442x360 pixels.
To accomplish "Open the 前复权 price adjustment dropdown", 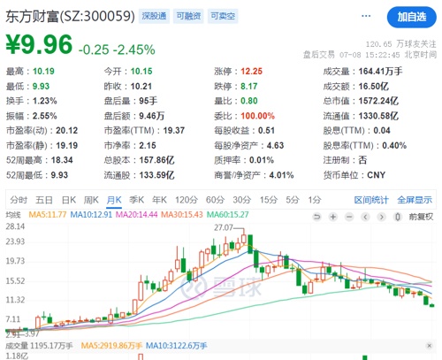I will [421, 218].
